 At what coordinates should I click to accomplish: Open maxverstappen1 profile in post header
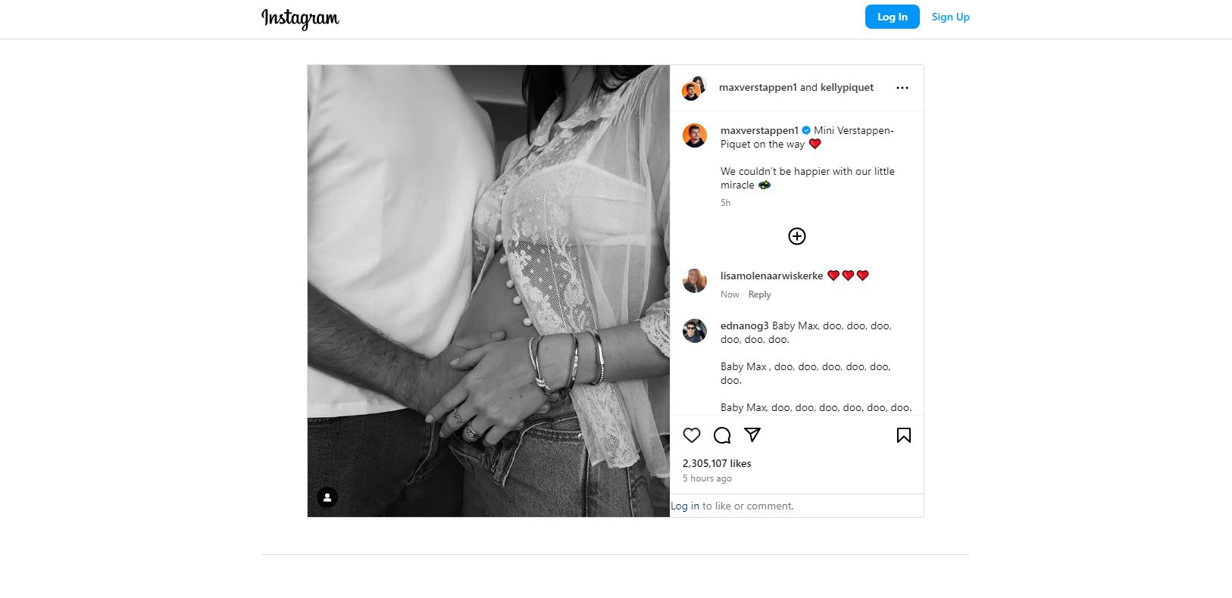pyautogui.click(x=758, y=87)
